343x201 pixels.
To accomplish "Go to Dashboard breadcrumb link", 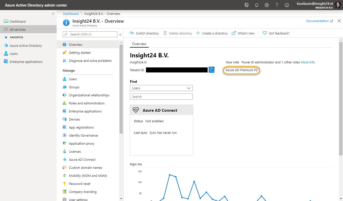I will [x=71, y=14].
